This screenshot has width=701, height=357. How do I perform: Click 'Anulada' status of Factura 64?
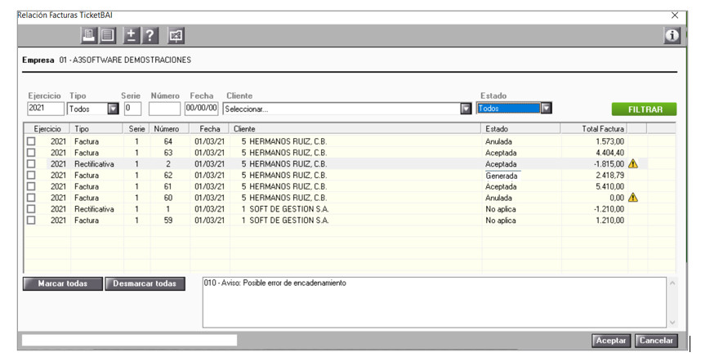[x=499, y=141]
